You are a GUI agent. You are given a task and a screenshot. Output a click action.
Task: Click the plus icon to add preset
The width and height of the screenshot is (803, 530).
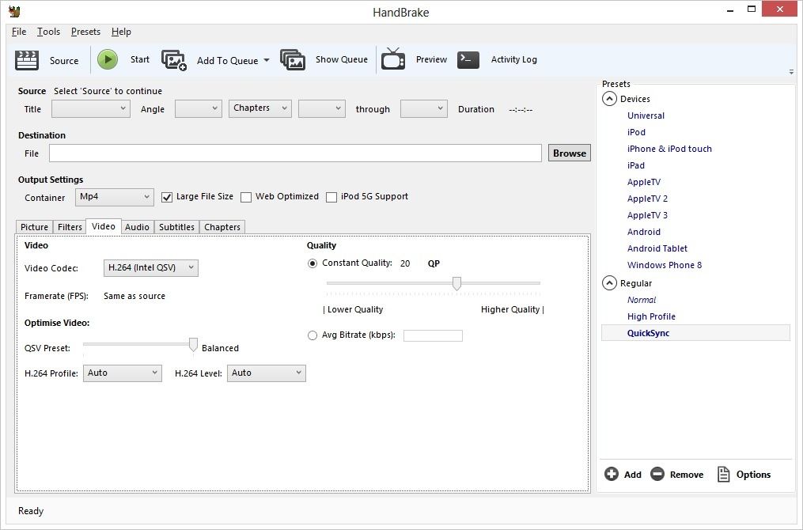(x=612, y=474)
